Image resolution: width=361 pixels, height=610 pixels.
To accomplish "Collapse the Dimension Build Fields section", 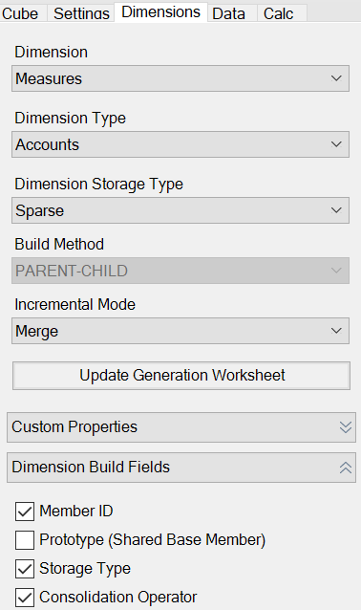I will [x=181, y=468].
